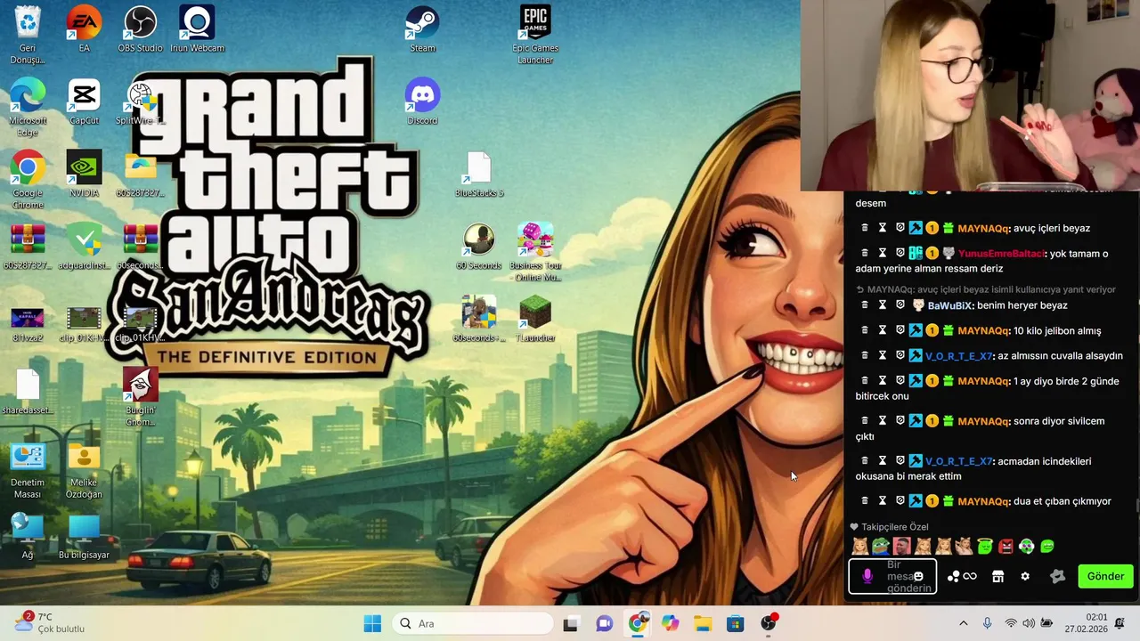Pick the angry red face emote

click(1006, 546)
